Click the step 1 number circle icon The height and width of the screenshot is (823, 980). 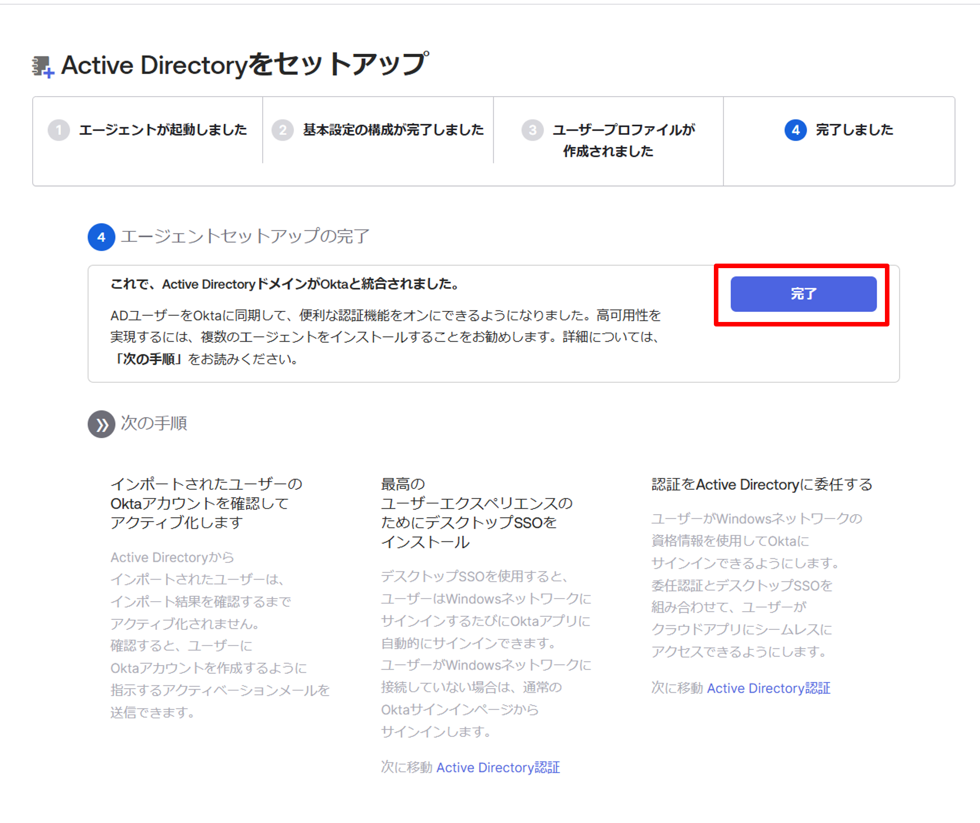tap(59, 130)
